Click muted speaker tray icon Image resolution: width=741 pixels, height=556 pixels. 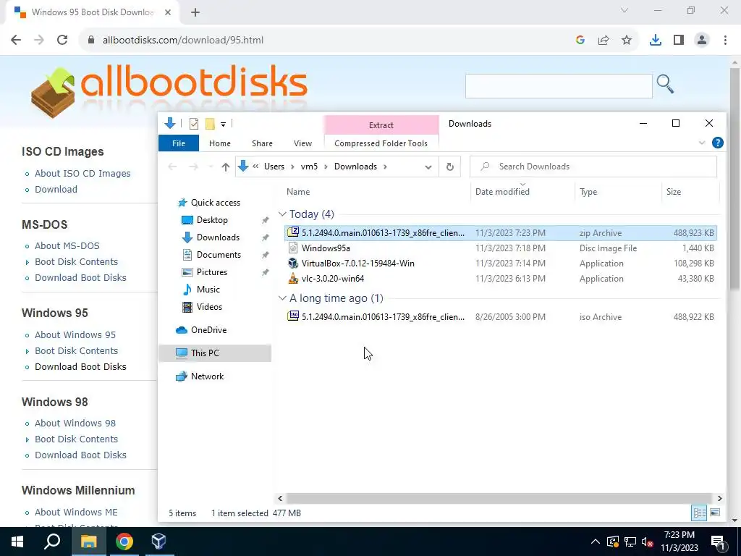[648, 542]
